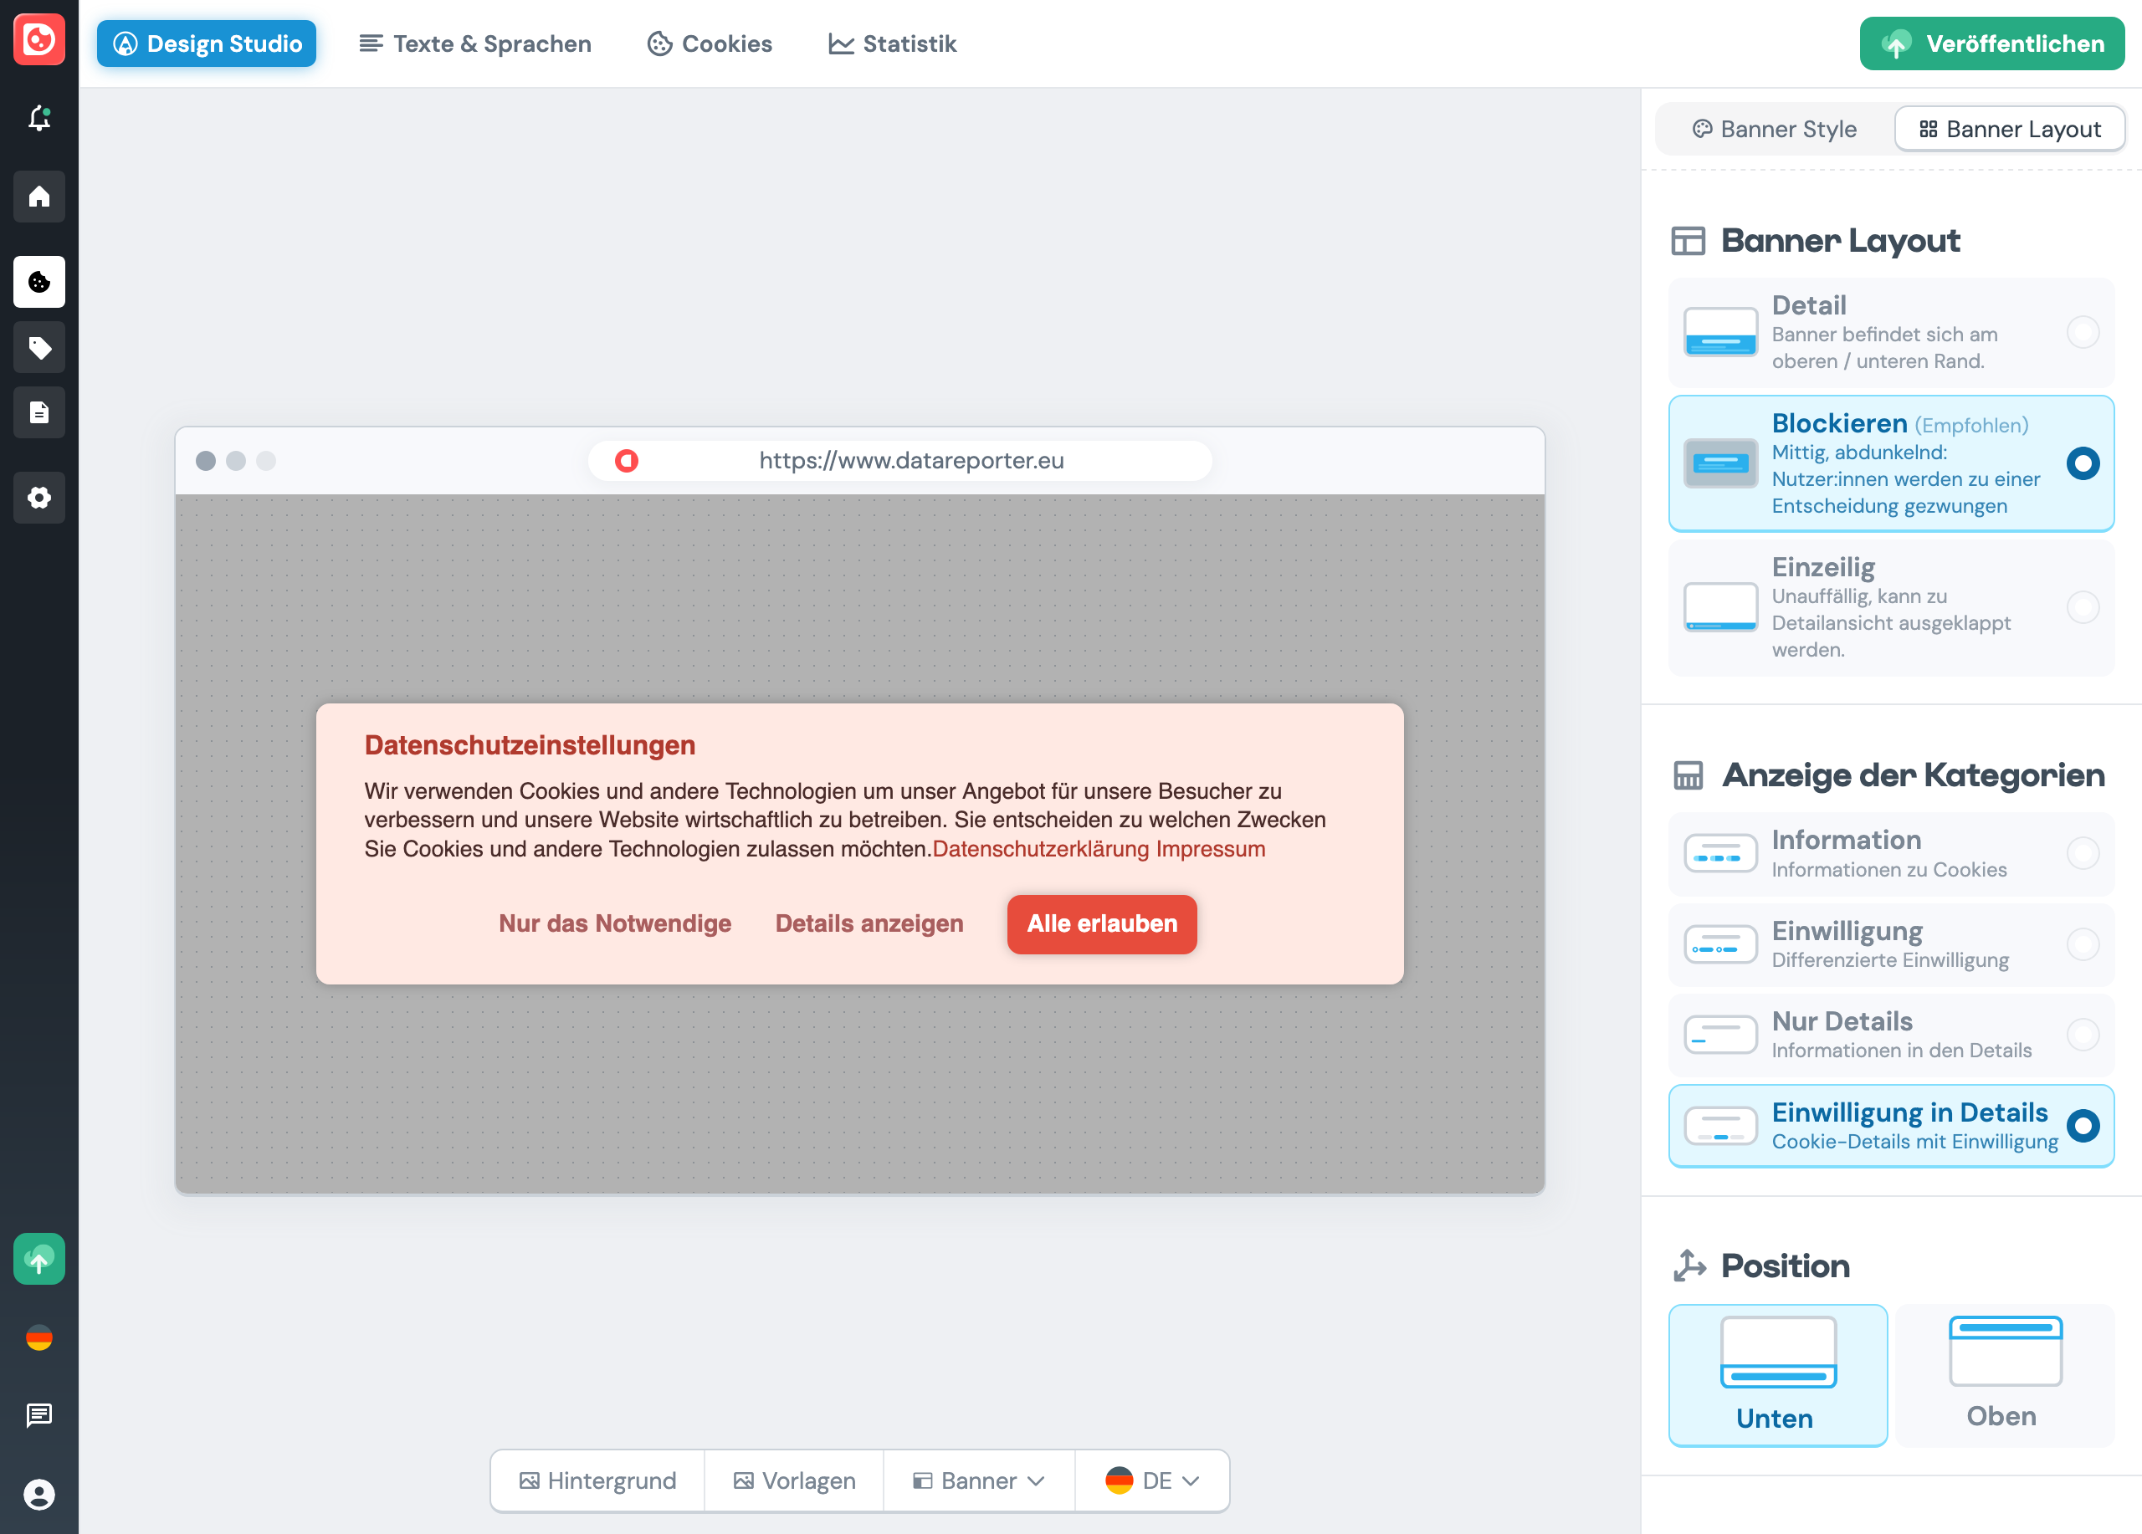Image resolution: width=2142 pixels, height=1534 pixels.
Task: Open notifications via the bell icon
Action: pos(38,117)
